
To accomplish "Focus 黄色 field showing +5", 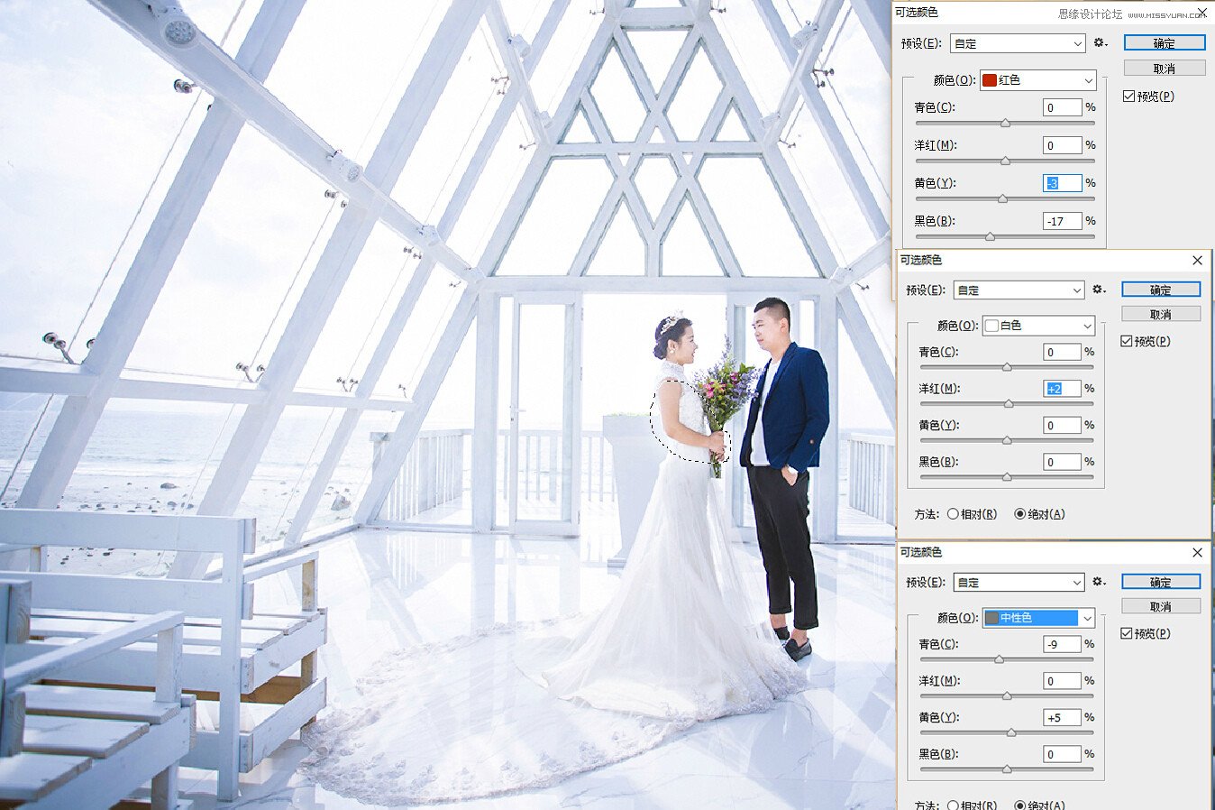I will [x=1062, y=717].
